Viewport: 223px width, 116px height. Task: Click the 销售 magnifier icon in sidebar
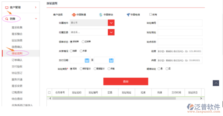click(6, 19)
